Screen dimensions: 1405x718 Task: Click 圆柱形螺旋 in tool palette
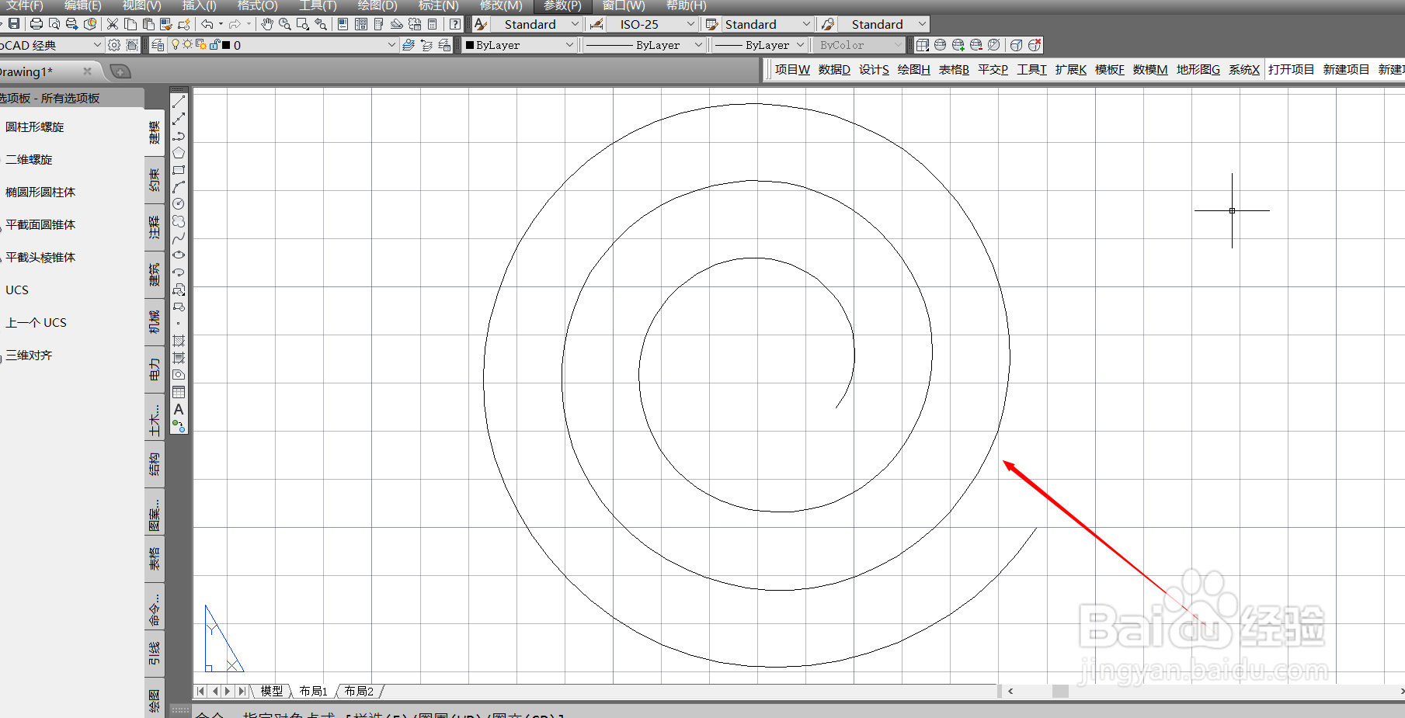click(x=35, y=127)
